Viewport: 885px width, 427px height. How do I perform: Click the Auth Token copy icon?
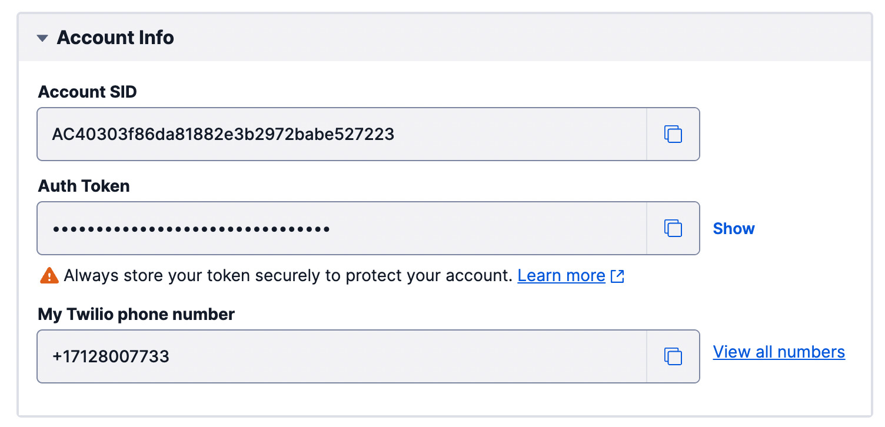pyautogui.click(x=673, y=228)
